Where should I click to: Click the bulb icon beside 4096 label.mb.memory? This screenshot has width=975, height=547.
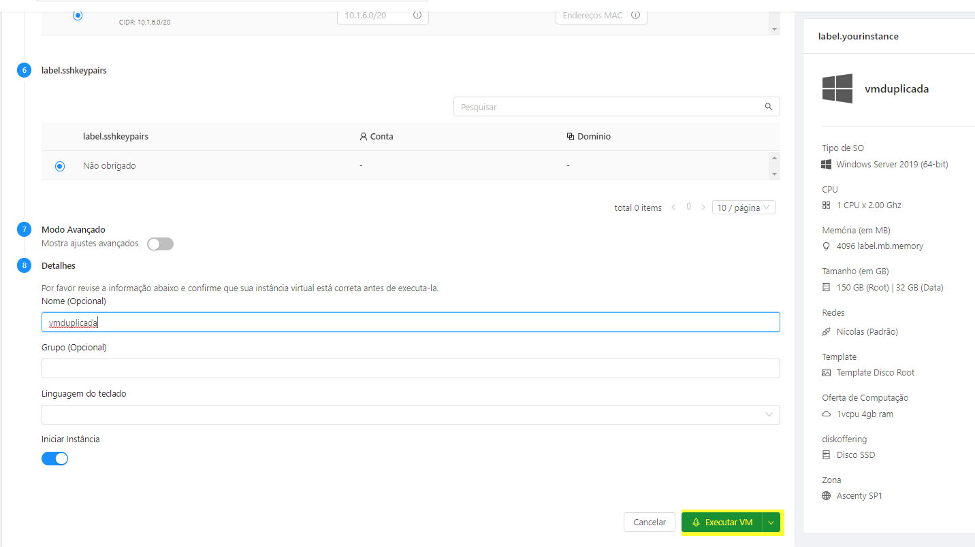tap(827, 246)
